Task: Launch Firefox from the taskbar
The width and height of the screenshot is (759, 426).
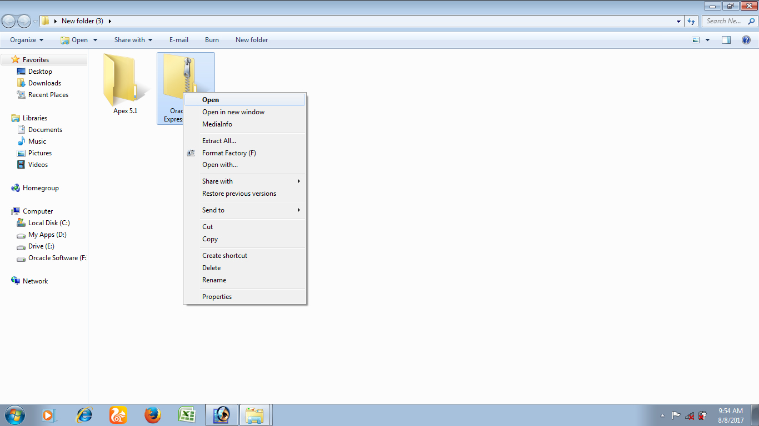Action: click(153, 415)
